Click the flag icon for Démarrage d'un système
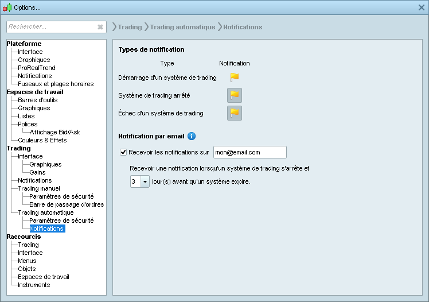Viewport: 429px width, 302px height. 235,77
